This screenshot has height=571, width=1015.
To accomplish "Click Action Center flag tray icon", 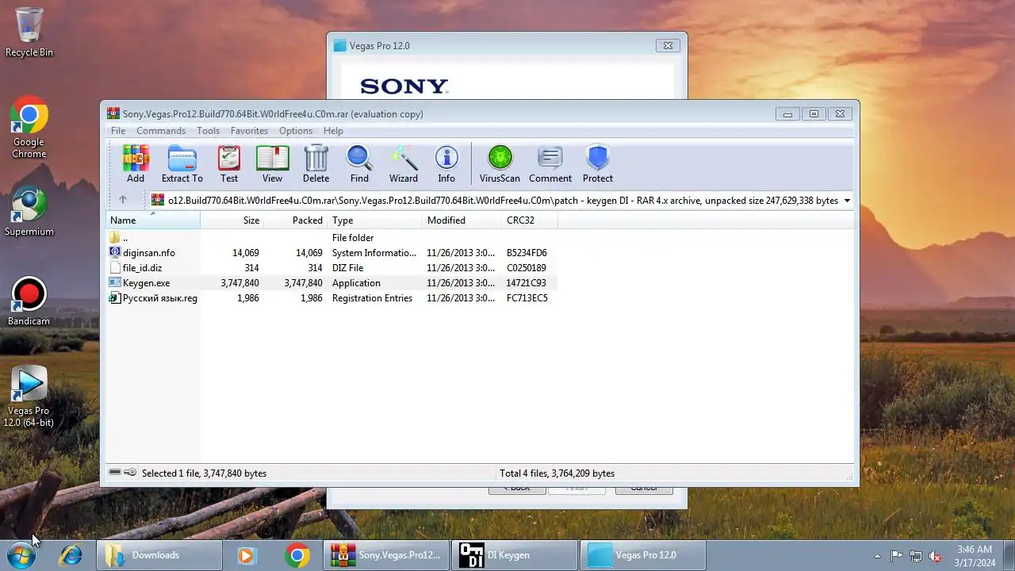I will click(x=897, y=556).
